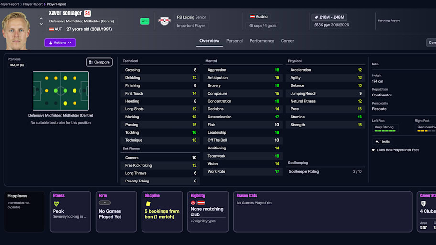Click the Career Stats shield icon
The image size is (436, 245).
(424, 203)
